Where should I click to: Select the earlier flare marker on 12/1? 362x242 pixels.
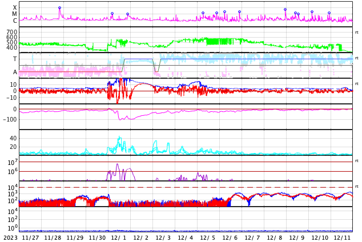(112, 14)
